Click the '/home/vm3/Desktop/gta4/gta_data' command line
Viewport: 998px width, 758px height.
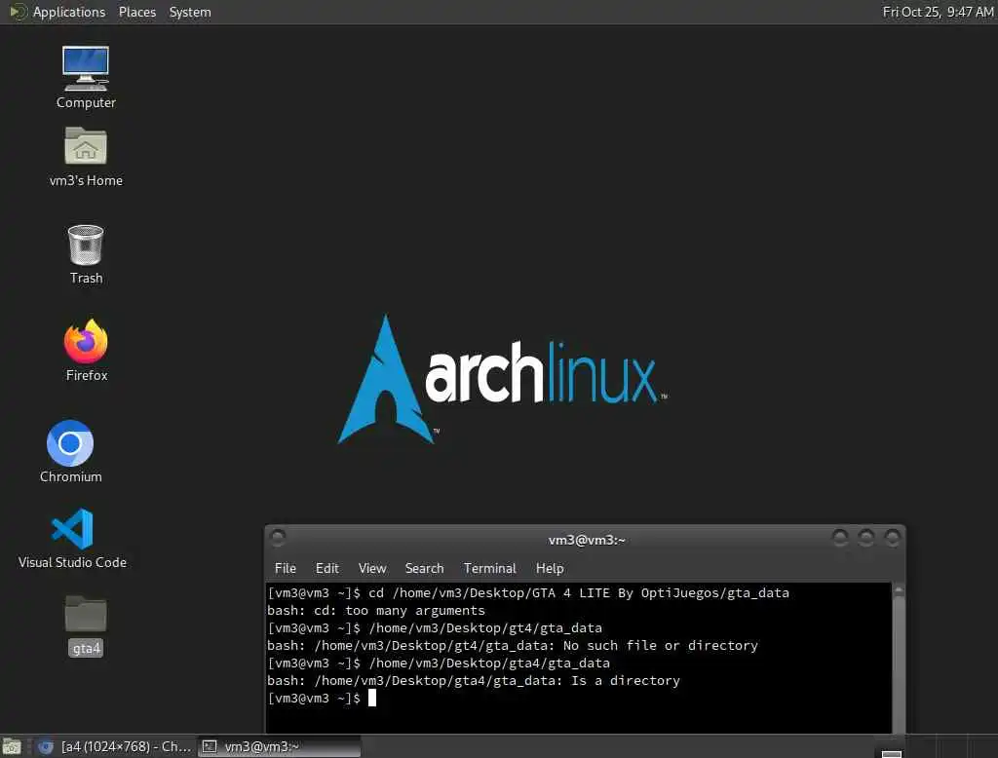439,663
